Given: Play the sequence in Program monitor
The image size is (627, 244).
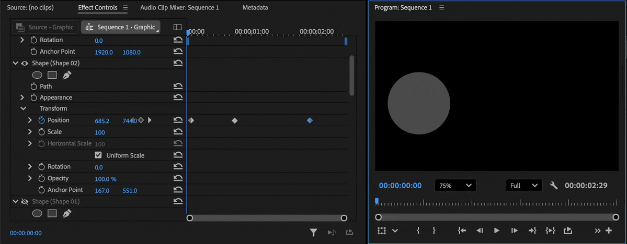Looking at the screenshot, I should (497, 230).
